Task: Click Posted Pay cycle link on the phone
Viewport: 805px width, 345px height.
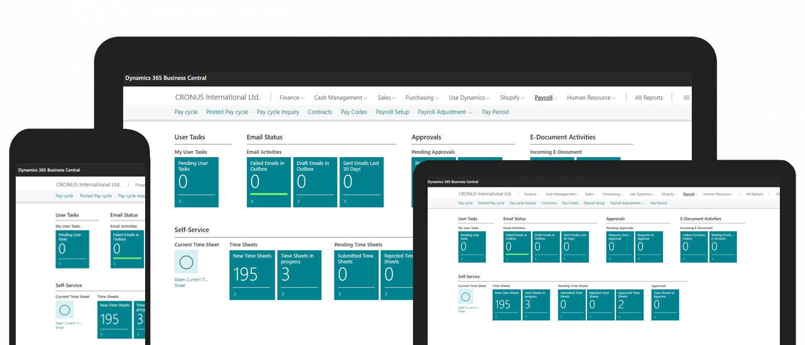Action: tap(95, 196)
